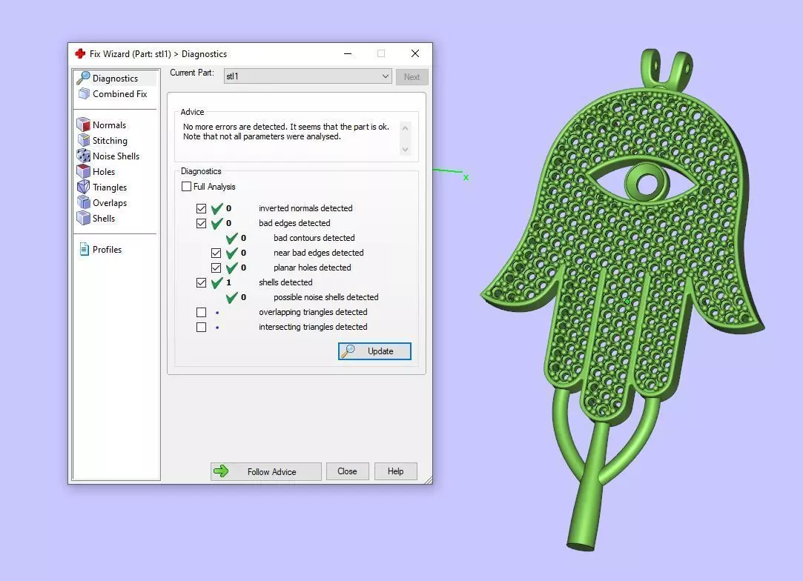Enable overlapping triangles detected checkbox
This screenshot has height=581, width=803.
tap(201, 312)
